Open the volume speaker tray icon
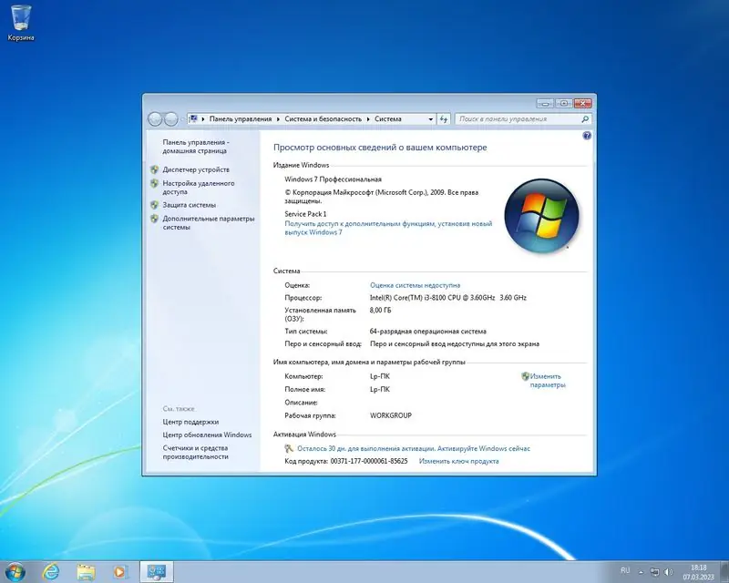Image resolution: width=729 pixels, height=583 pixels. tap(669, 572)
